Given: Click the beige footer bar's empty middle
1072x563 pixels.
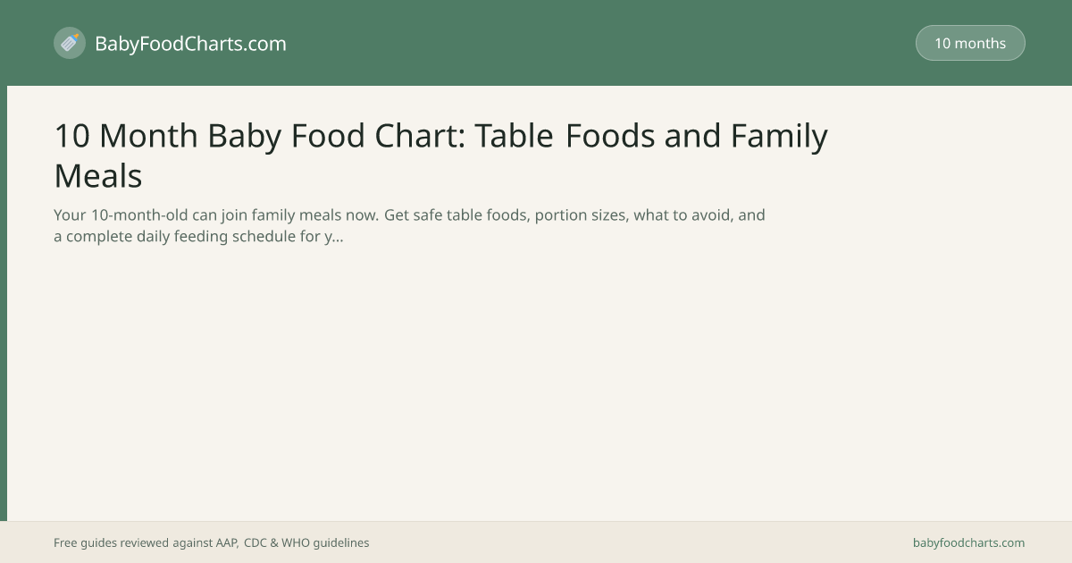Looking at the screenshot, I should (639, 542).
